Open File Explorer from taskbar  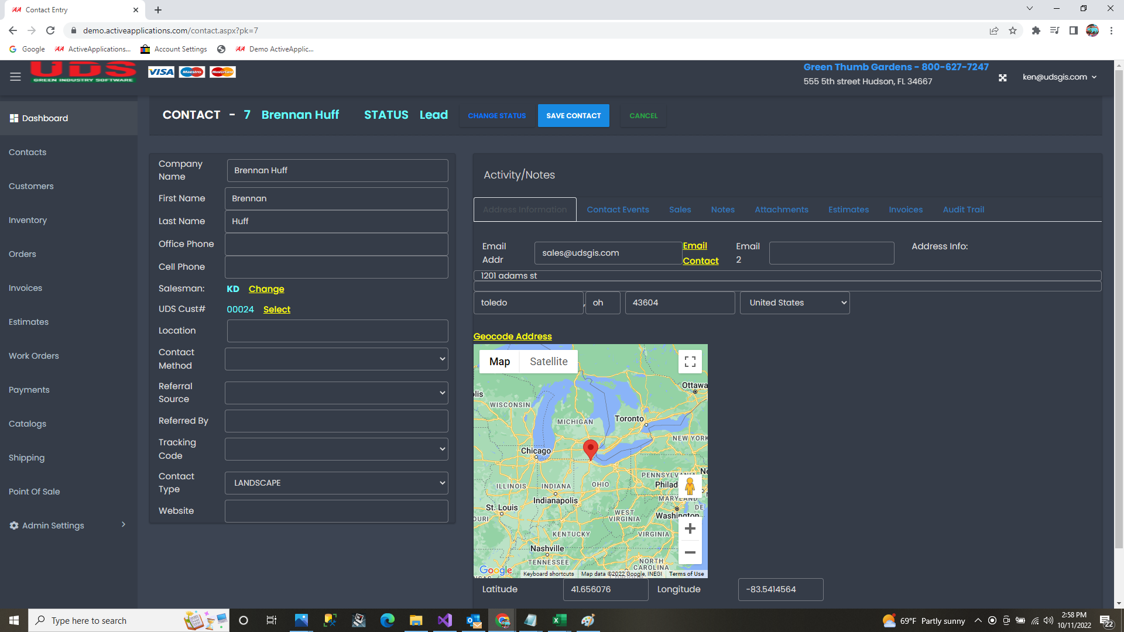click(x=416, y=620)
